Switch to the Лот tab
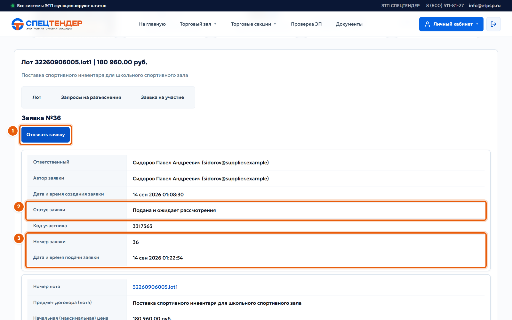The image size is (512, 320). (37, 97)
